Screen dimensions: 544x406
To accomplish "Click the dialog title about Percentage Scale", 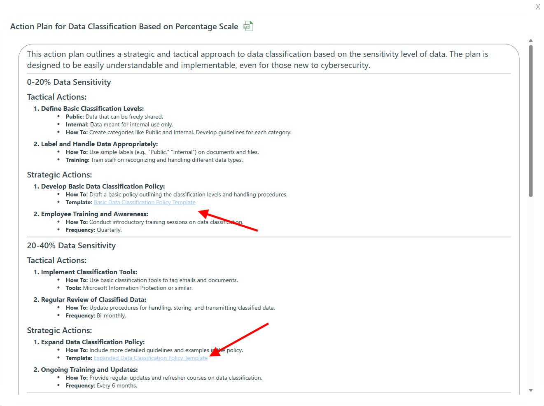I will click(x=124, y=27).
